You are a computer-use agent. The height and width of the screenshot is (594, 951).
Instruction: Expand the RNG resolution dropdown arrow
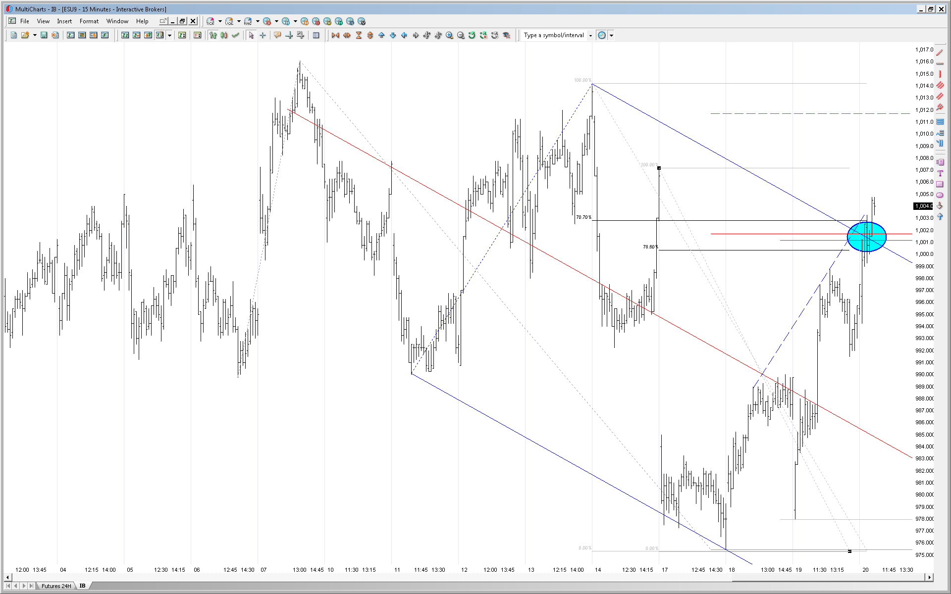[258, 21]
